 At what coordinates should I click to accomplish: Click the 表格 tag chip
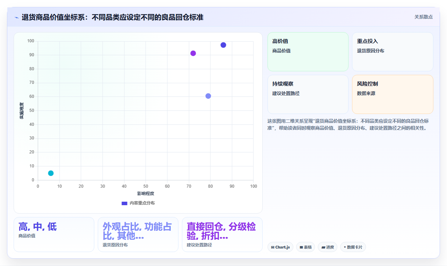pyautogui.click(x=306, y=247)
